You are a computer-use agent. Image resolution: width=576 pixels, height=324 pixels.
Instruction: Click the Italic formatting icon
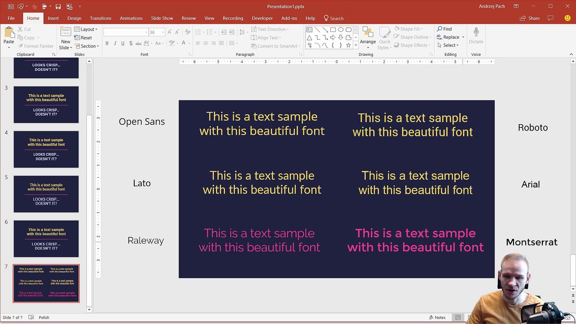pos(115,43)
